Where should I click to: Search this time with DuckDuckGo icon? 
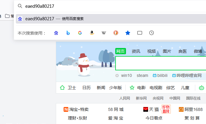click(116, 33)
